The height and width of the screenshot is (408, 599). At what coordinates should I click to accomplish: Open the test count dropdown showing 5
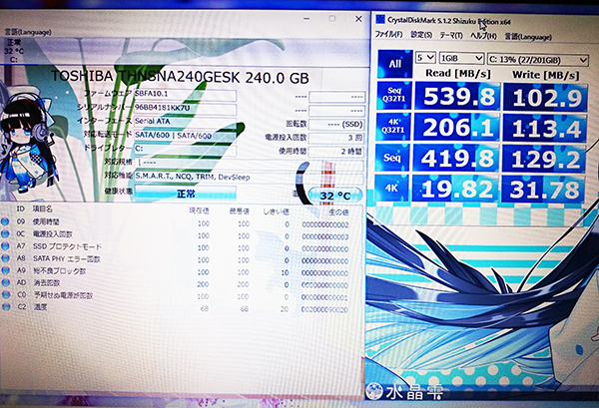tap(425, 58)
